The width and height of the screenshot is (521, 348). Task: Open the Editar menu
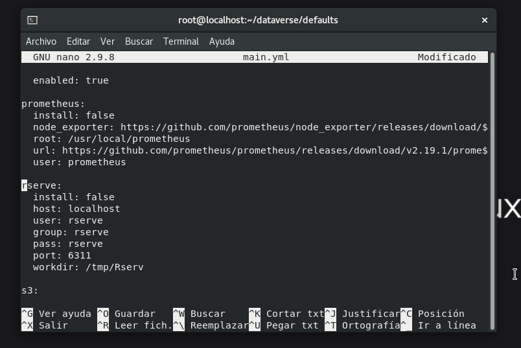(x=78, y=41)
